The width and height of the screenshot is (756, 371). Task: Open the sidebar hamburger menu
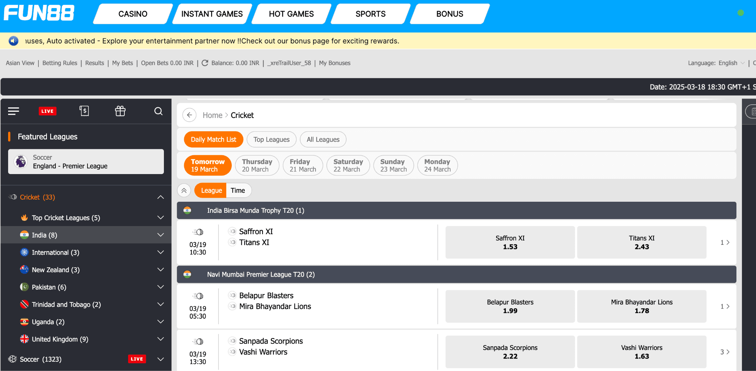13,111
